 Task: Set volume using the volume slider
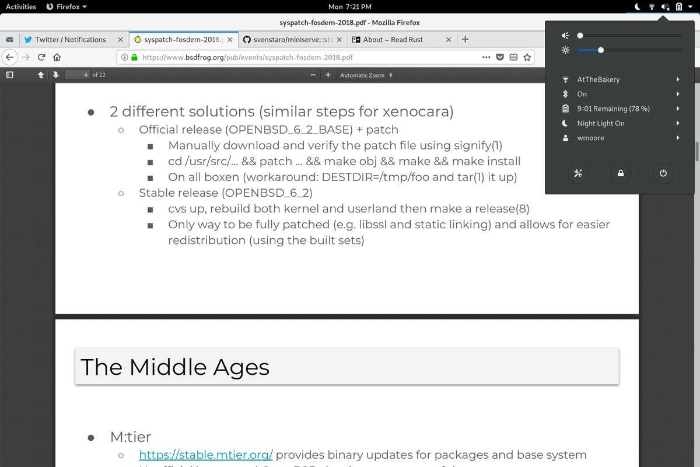tap(629, 36)
